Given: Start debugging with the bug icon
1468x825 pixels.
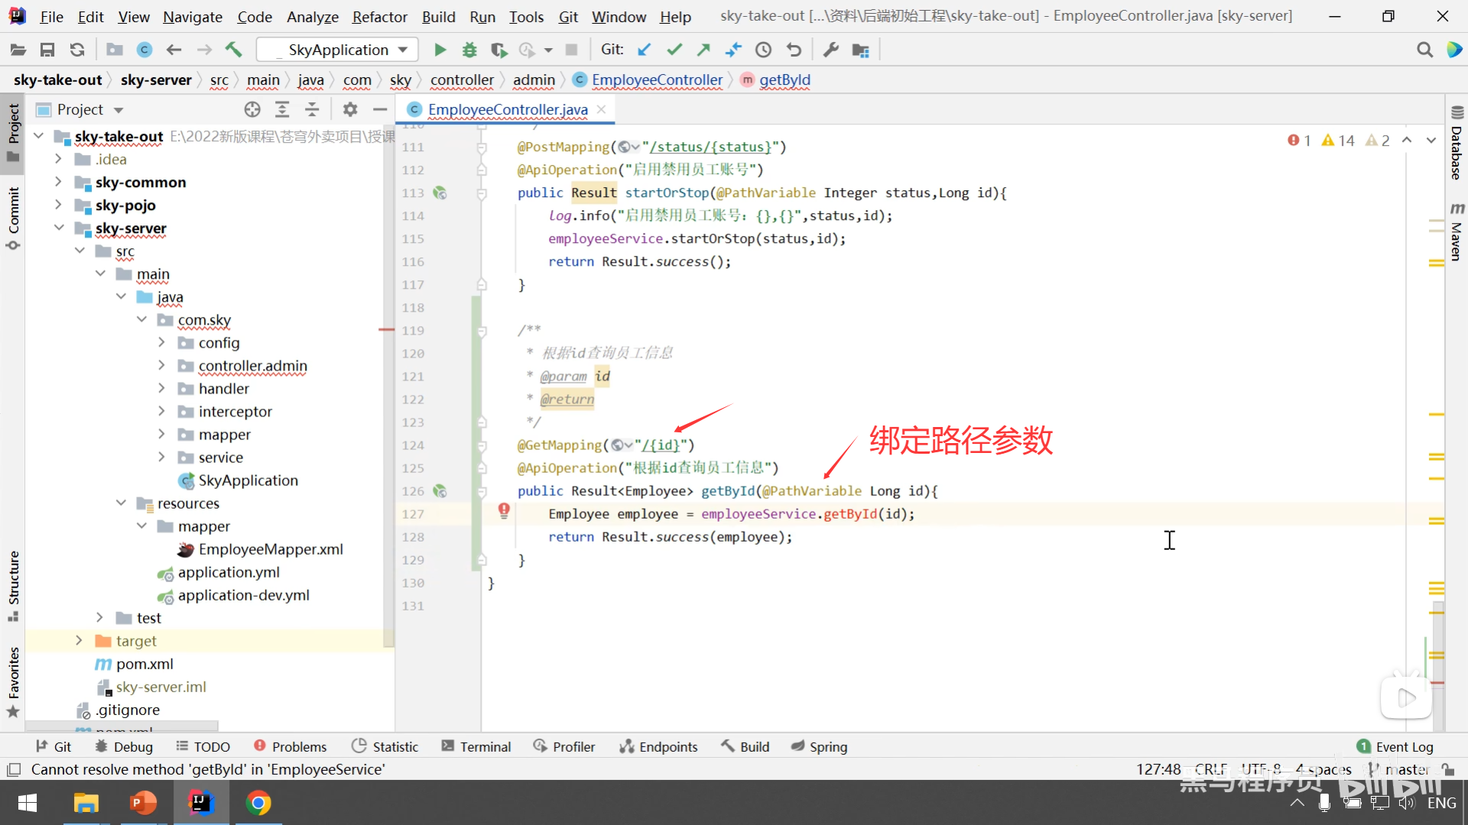Looking at the screenshot, I should pyautogui.click(x=469, y=50).
